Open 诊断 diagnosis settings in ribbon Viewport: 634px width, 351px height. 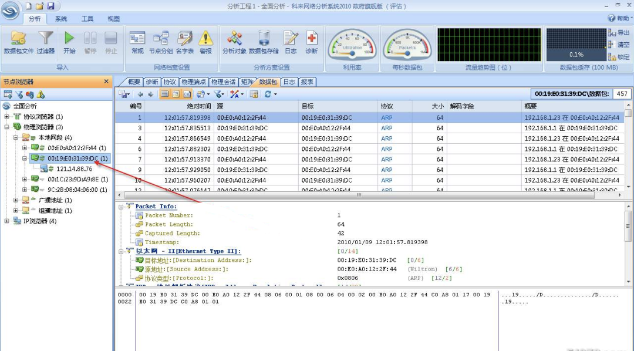pos(311,42)
